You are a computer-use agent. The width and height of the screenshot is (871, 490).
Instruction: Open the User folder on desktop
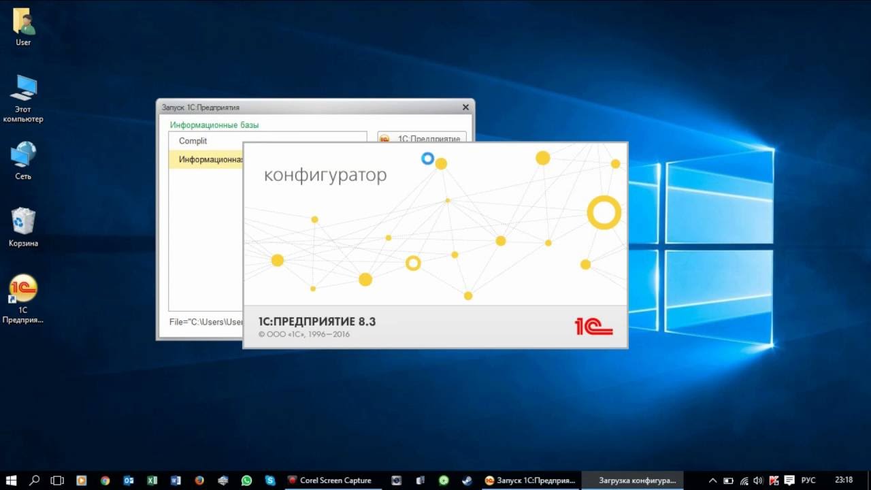(x=23, y=22)
